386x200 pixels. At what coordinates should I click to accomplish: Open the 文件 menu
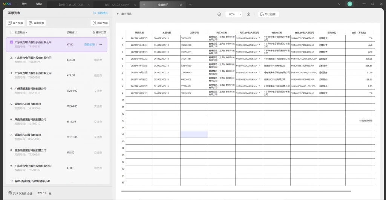coord(24,4)
